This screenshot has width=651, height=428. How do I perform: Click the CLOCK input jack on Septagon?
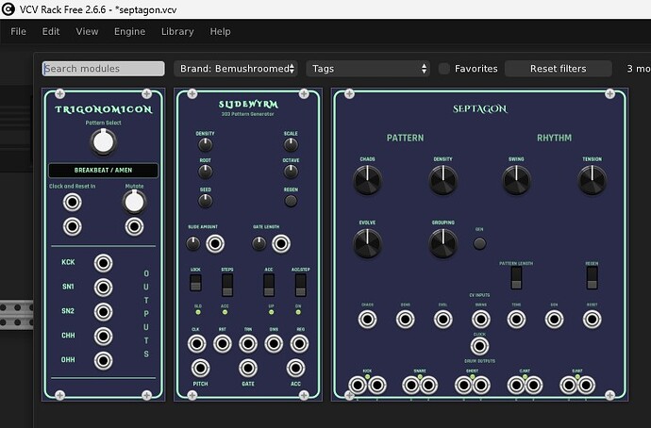(479, 345)
